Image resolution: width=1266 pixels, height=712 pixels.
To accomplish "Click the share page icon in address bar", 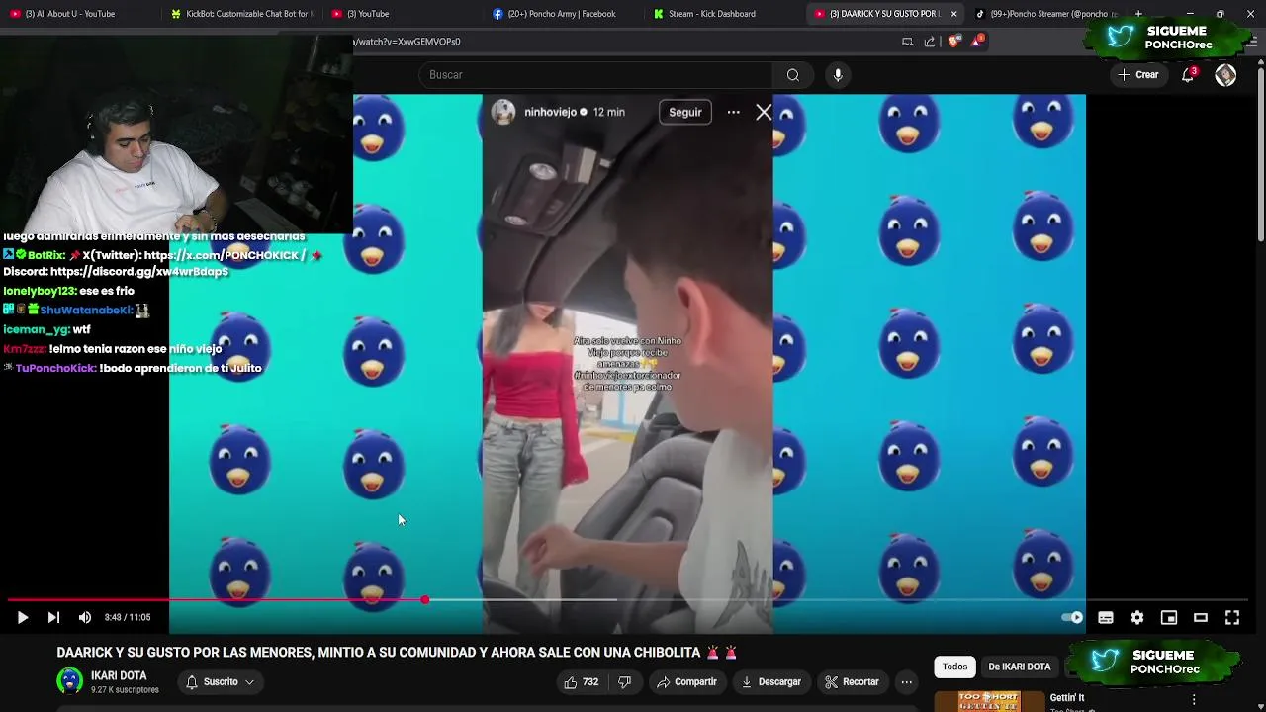I will pyautogui.click(x=930, y=42).
